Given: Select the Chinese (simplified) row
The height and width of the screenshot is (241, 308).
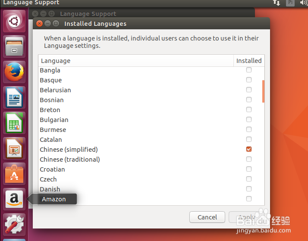Looking at the screenshot, I should point(151,149).
